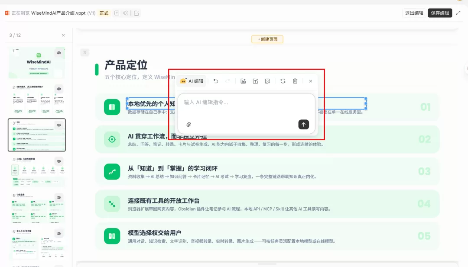Select the description starting 浏览器扩展带回网页内容
468x267 pixels.
[x=229, y=209]
